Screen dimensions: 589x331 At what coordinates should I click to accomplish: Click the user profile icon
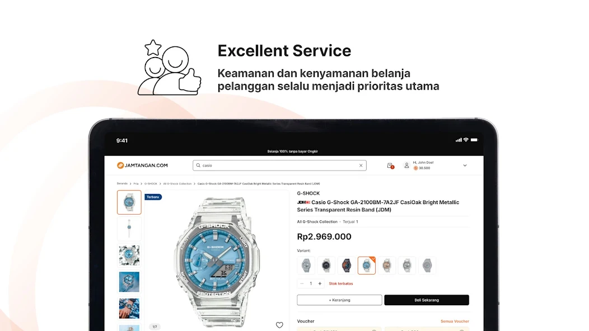click(406, 165)
